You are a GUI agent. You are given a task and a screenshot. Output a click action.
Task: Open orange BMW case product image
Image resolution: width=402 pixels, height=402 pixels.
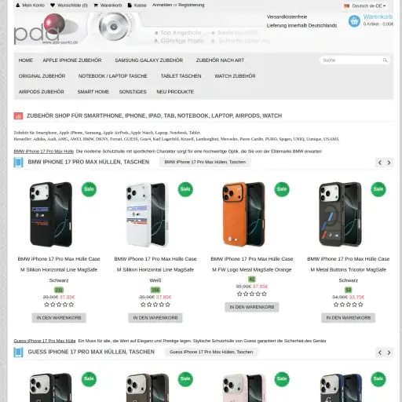[243, 214]
